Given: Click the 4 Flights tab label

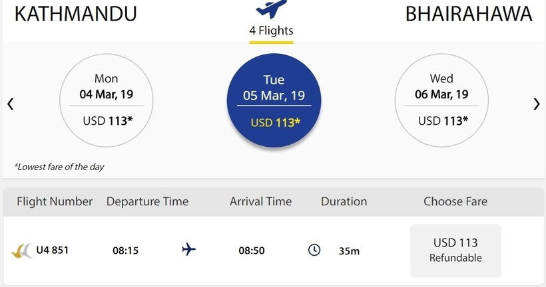Looking at the screenshot, I should tap(271, 31).
